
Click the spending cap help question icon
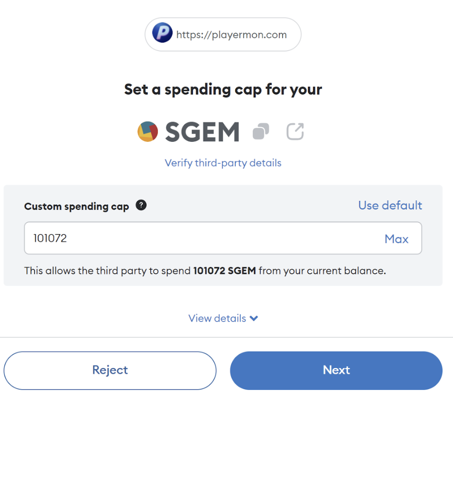tap(141, 206)
